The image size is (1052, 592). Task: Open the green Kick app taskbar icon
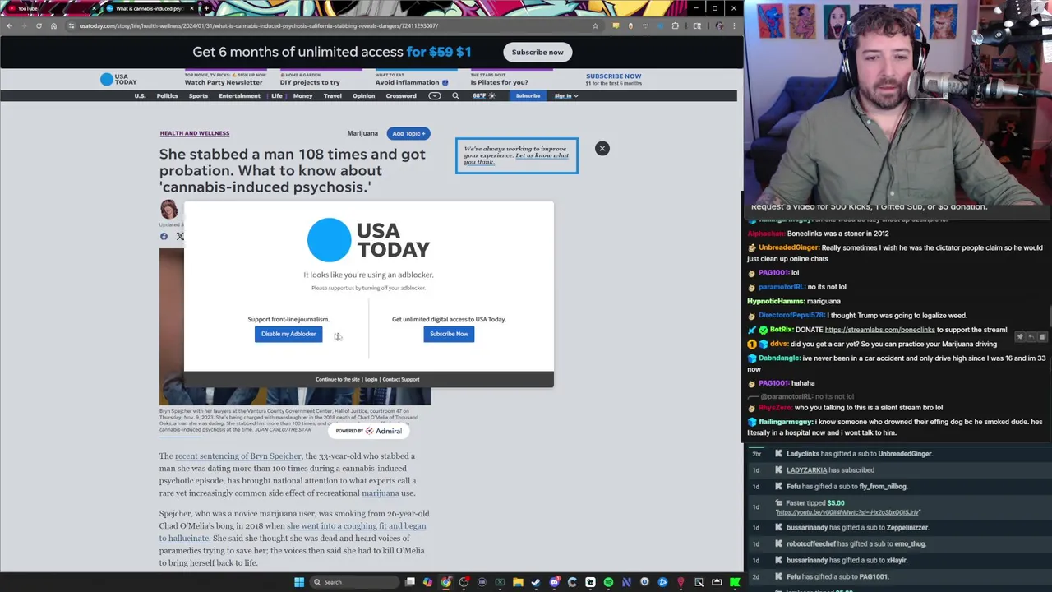[x=735, y=582]
